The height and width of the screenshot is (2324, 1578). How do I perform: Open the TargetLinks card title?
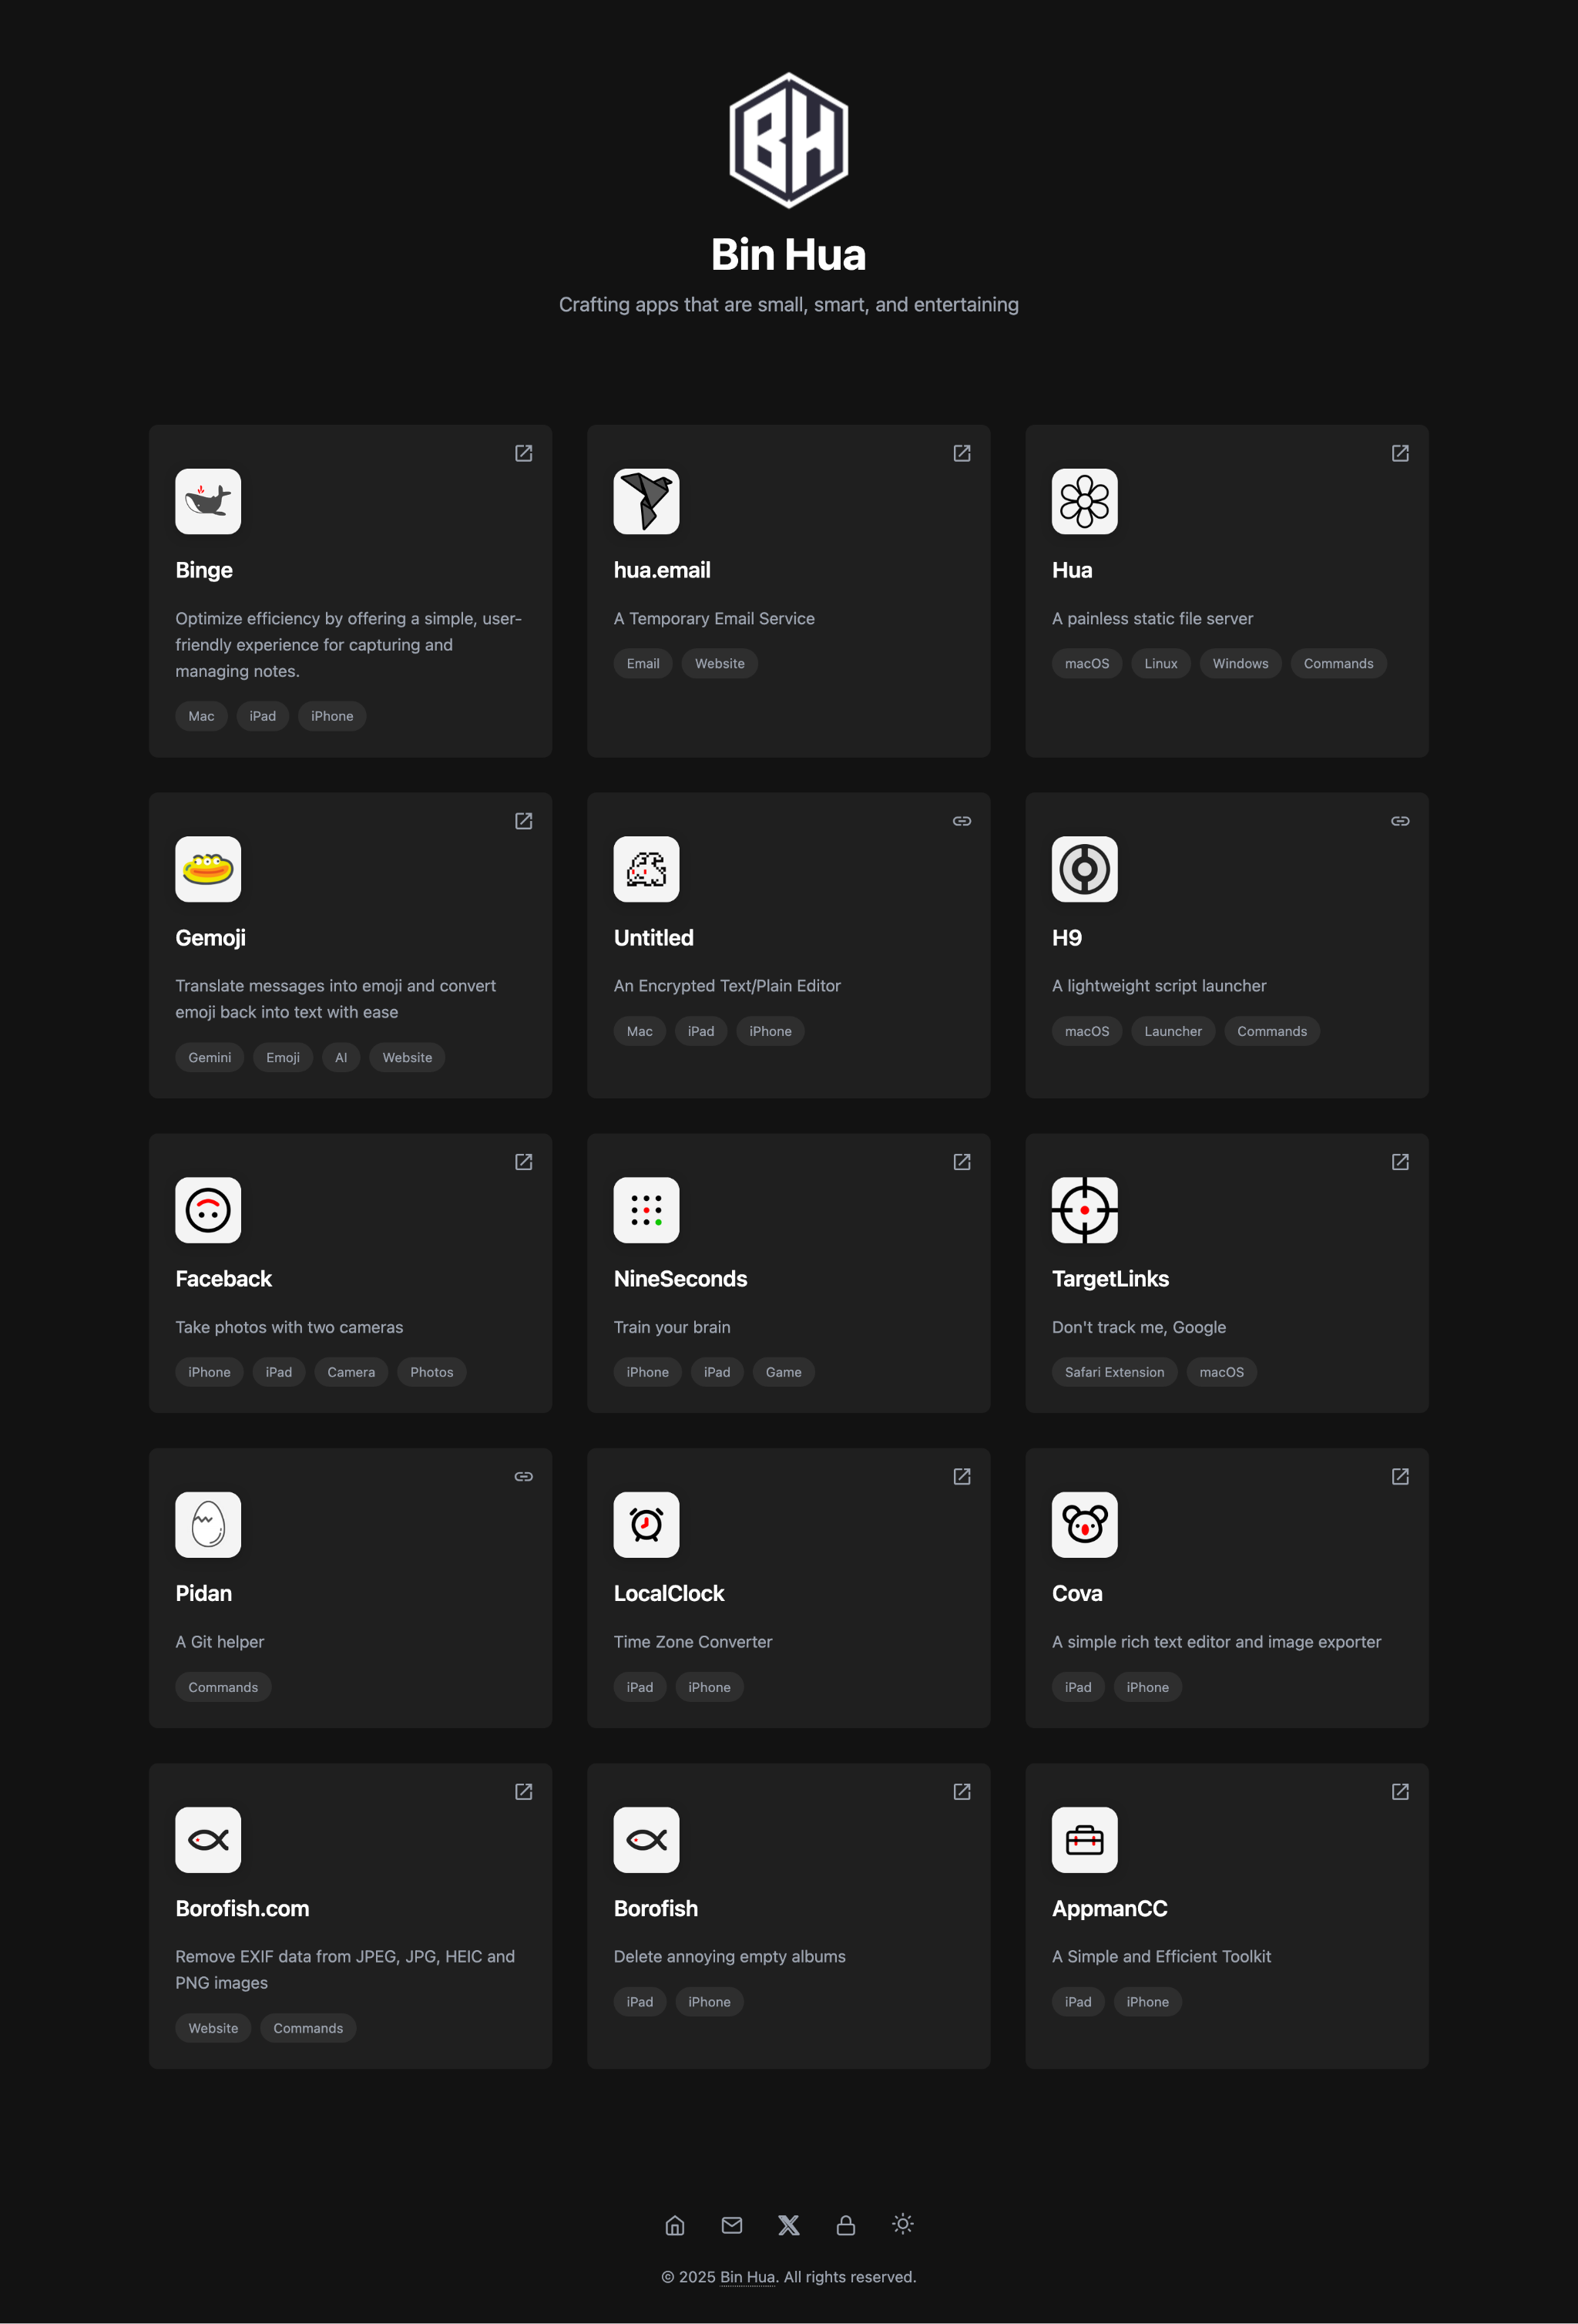coord(1110,1278)
